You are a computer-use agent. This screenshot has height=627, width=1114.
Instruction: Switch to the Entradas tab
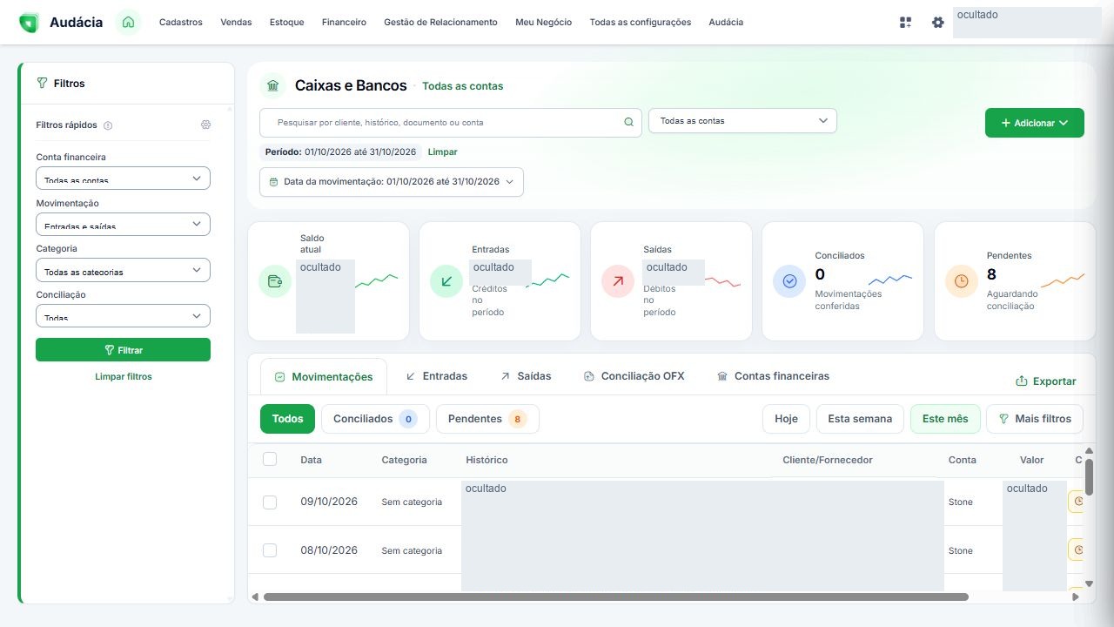point(436,376)
